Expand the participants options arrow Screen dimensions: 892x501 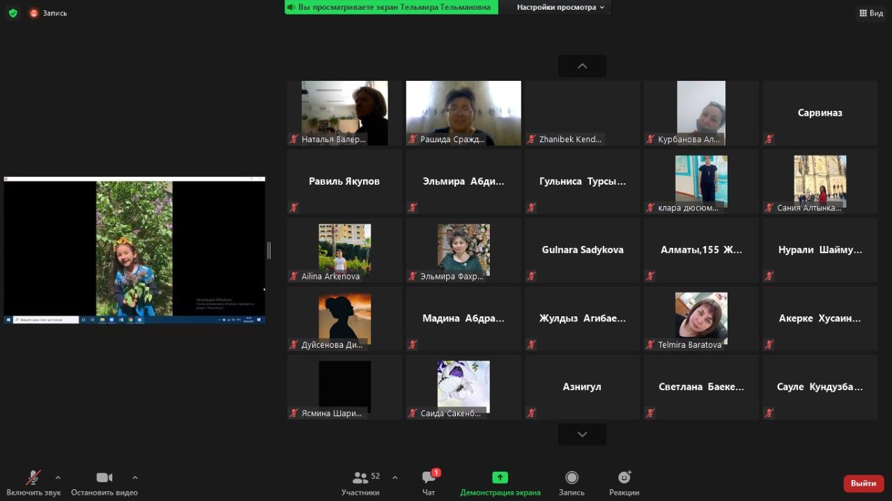point(395,477)
